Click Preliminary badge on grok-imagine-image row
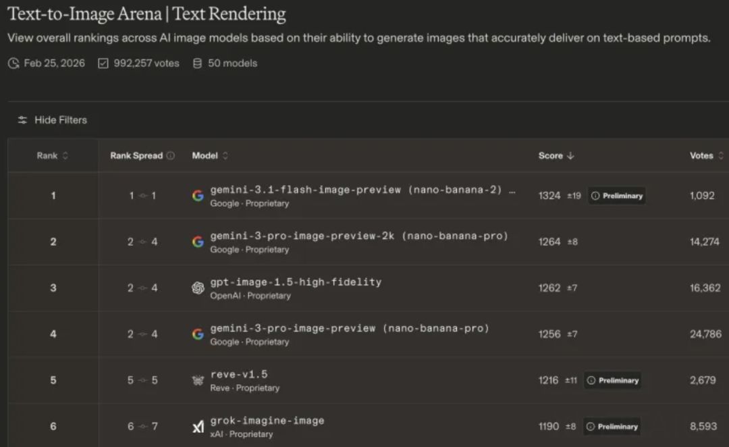 click(612, 427)
